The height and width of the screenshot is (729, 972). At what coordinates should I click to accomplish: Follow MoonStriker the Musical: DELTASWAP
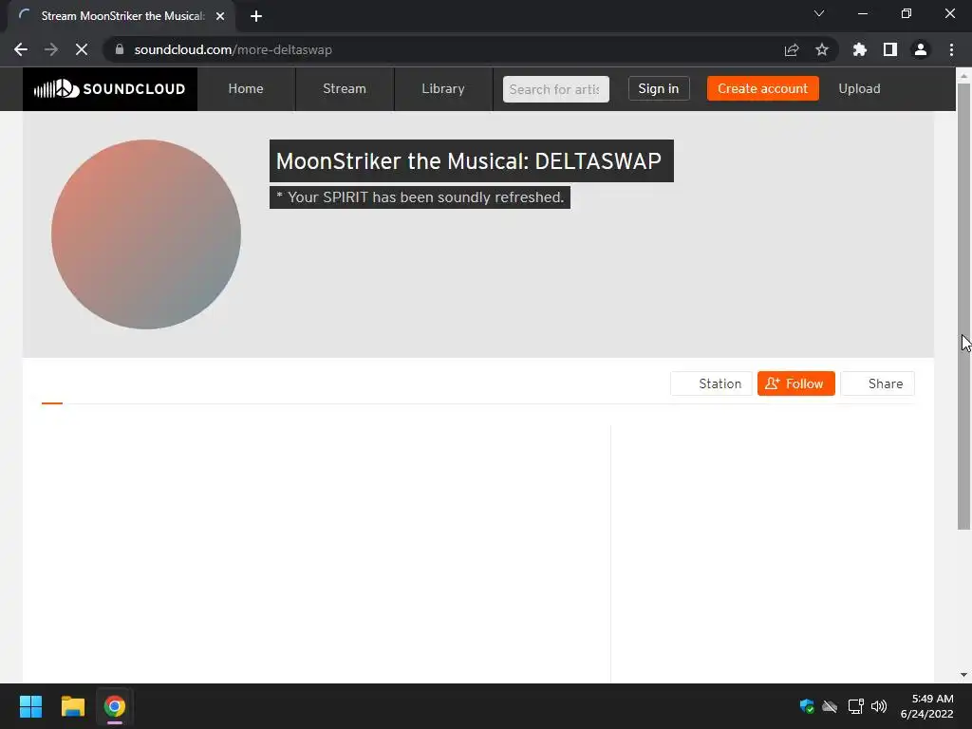(x=796, y=383)
